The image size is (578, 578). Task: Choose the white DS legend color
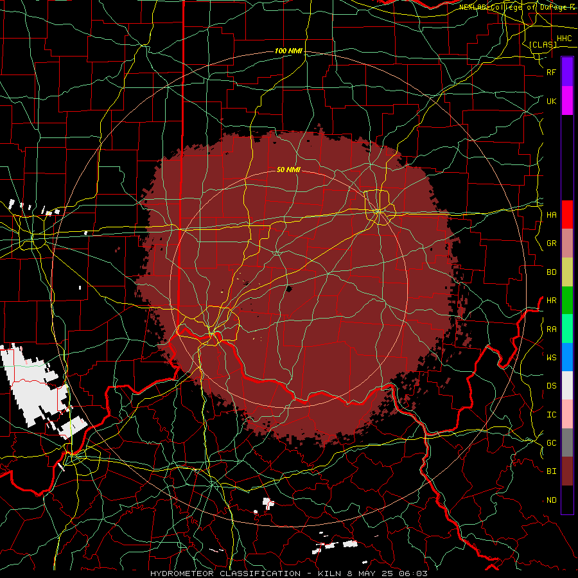(567, 385)
